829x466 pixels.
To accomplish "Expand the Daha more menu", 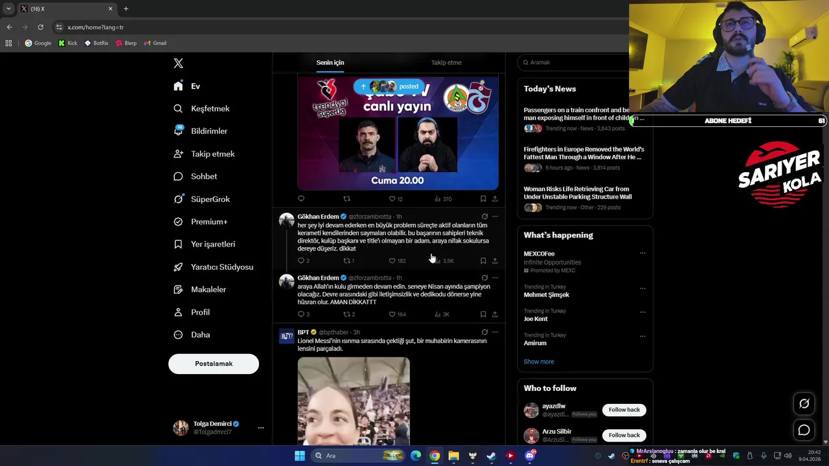I will tap(191, 335).
